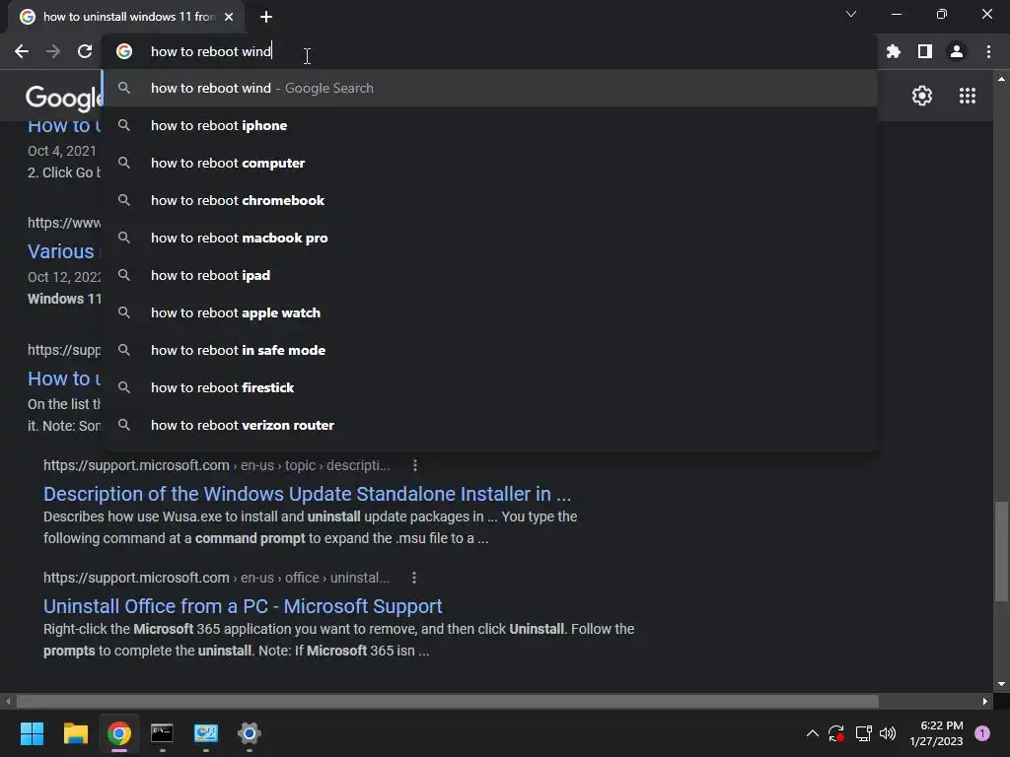1010x757 pixels.
Task: Open File Explorer from the taskbar
Action: click(x=75, y=733)
